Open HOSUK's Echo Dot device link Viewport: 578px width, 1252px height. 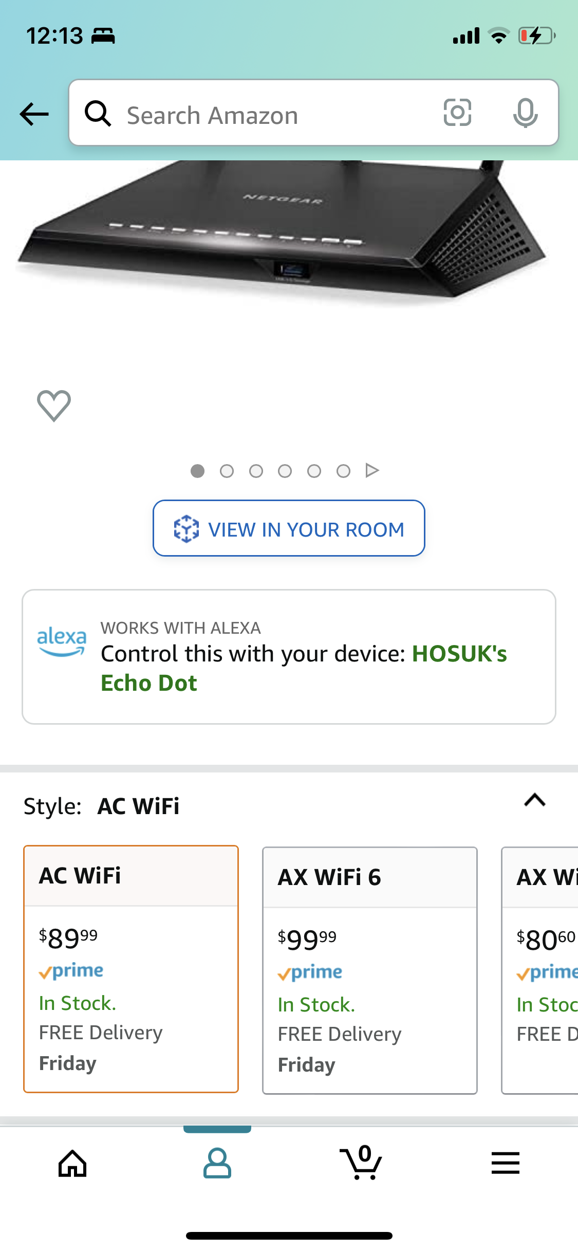pos(304,668)
